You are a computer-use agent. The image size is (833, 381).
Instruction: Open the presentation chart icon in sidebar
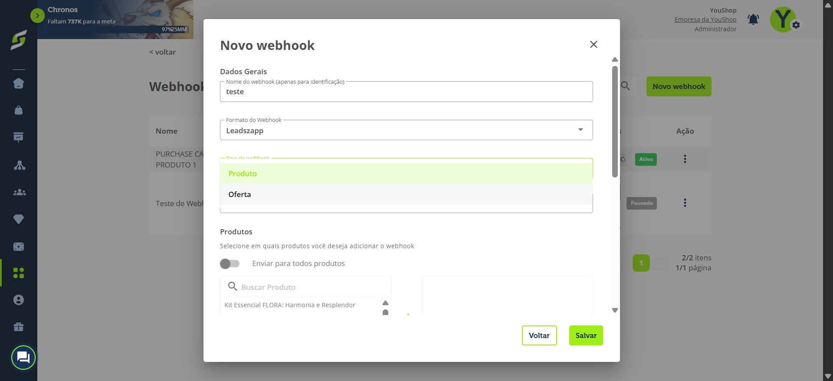click(19, 138)
